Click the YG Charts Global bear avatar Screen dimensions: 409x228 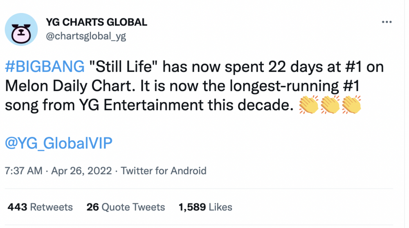[21, 29]
